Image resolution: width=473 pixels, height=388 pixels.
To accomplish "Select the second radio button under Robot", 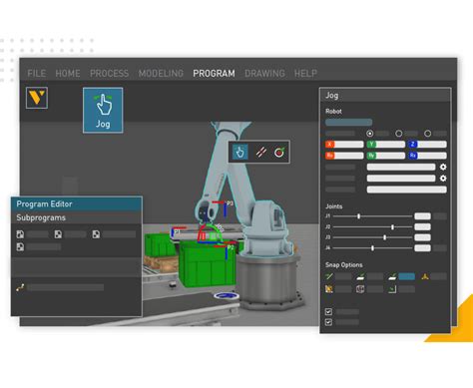I will 398,134.
